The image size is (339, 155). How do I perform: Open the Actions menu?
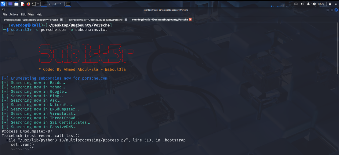tap(14, 14)
